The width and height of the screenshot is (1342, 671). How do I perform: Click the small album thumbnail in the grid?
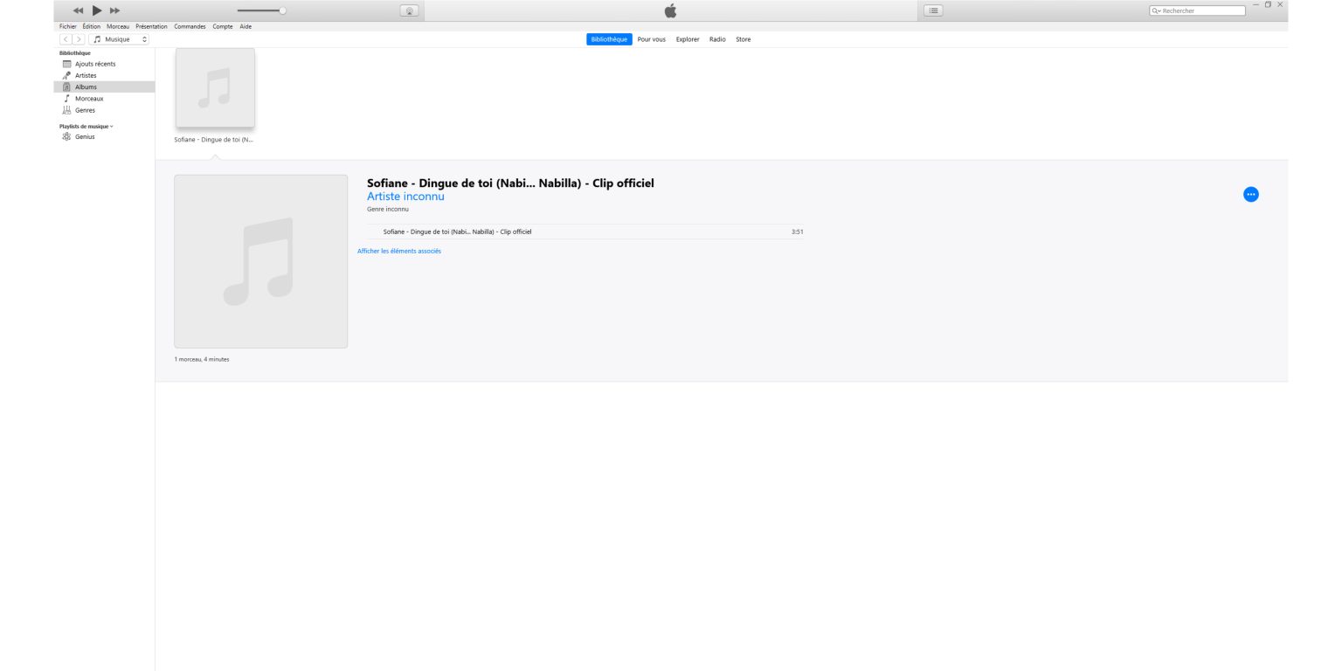click(x=215, y=88)
